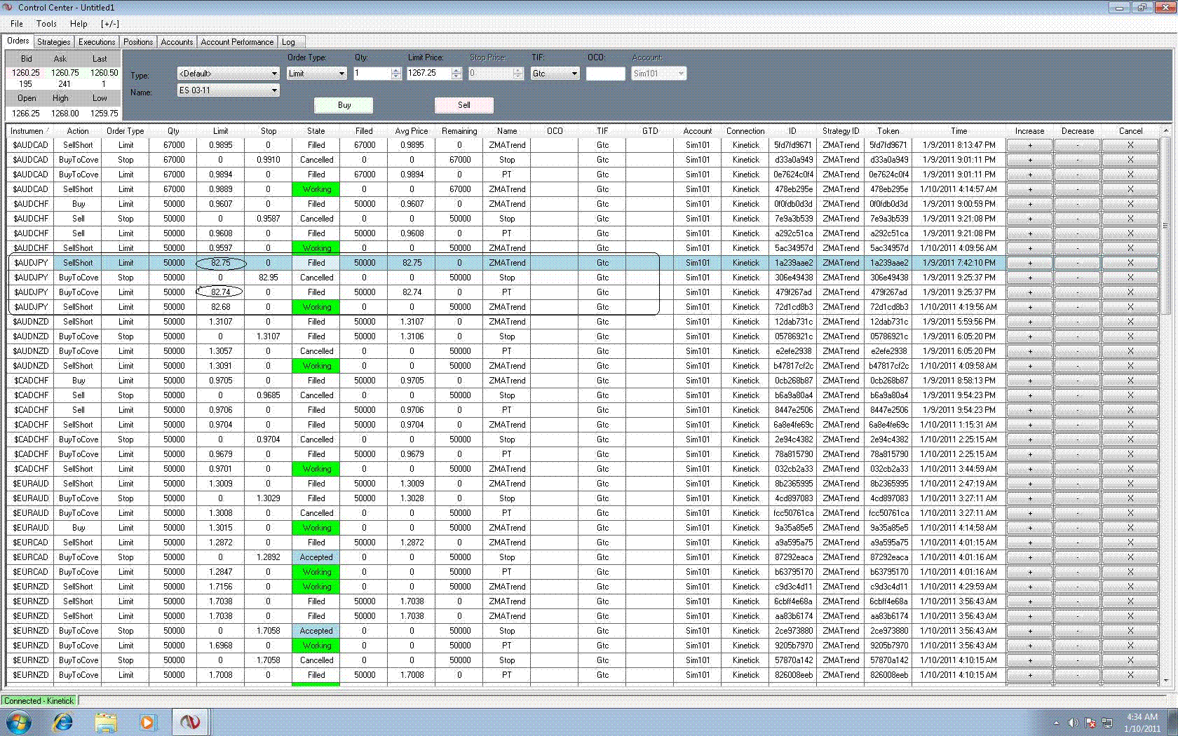The image size is (1178, 736).
Task: Launch Internet Explorer from the taskbar
Action: pos(63,721)
